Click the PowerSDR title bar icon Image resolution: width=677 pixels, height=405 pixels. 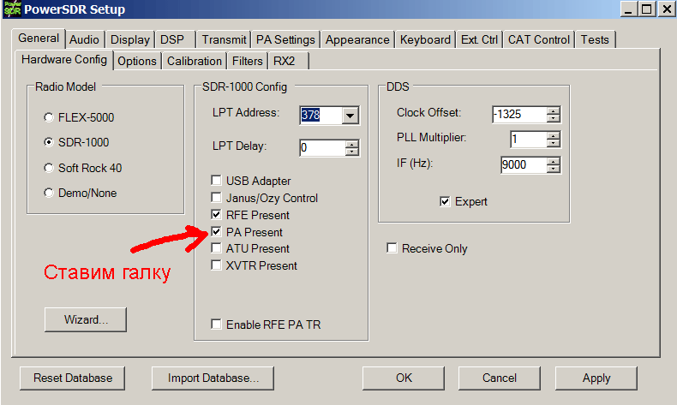pos(11,9)
